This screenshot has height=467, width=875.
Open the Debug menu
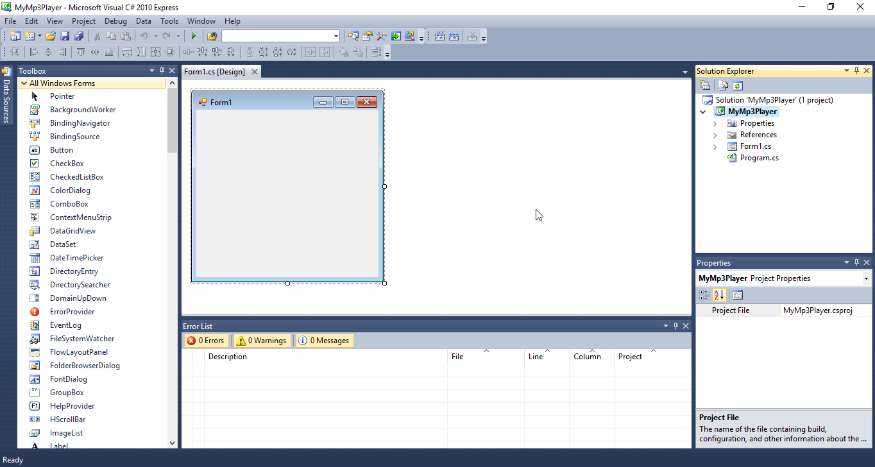click(115, 21)
